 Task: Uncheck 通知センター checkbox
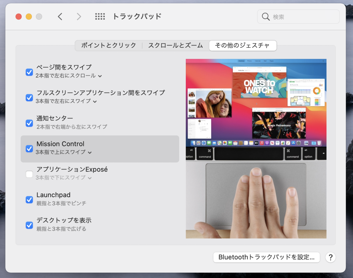[x=29, y=123]
